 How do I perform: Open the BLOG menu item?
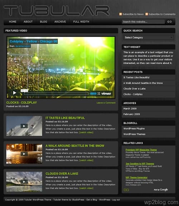coord(43,22)
